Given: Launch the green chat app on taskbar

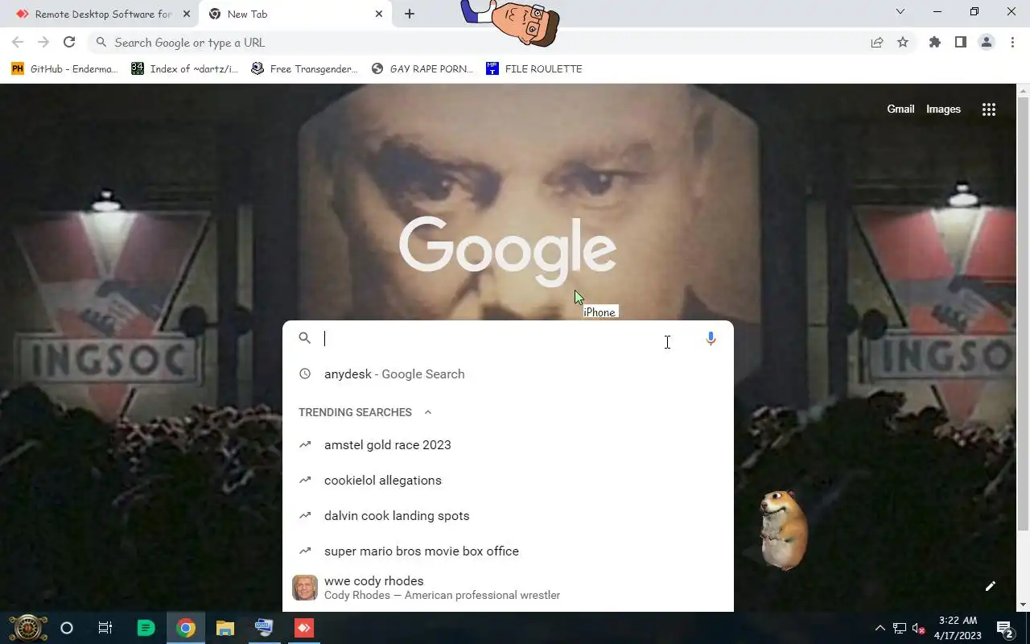Looking at the screenshot, I should (x=146, y=628).
